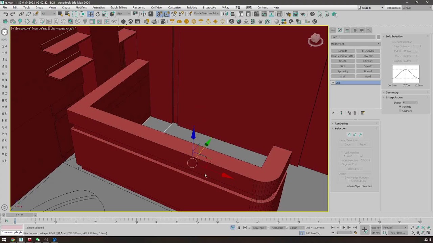This screenshot has width=433, height=243.
Task: Click the Undo arrow in main toolbar
Action: 5,14
